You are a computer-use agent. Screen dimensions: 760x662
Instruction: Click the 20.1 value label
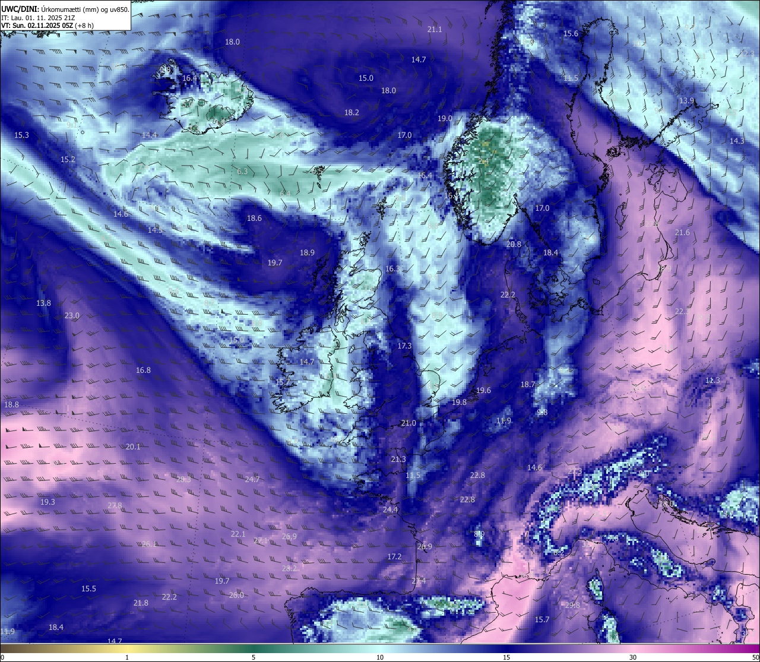(x=133, y=446)
